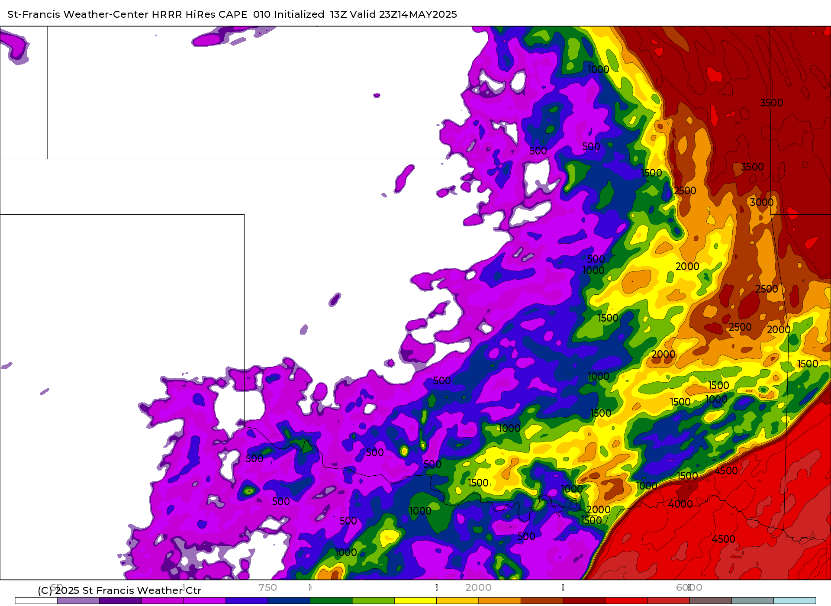This screenshot has height=606, width=831.
Task: Click the golden yellow-orange colorbar swatch
Action: 457,601
